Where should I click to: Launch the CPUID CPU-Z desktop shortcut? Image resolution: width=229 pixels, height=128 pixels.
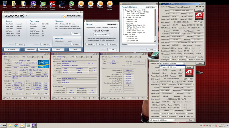(33, 5)
